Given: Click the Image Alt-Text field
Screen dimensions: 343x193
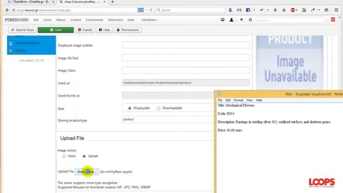Looking at the screenshot, I should [186, 58].
